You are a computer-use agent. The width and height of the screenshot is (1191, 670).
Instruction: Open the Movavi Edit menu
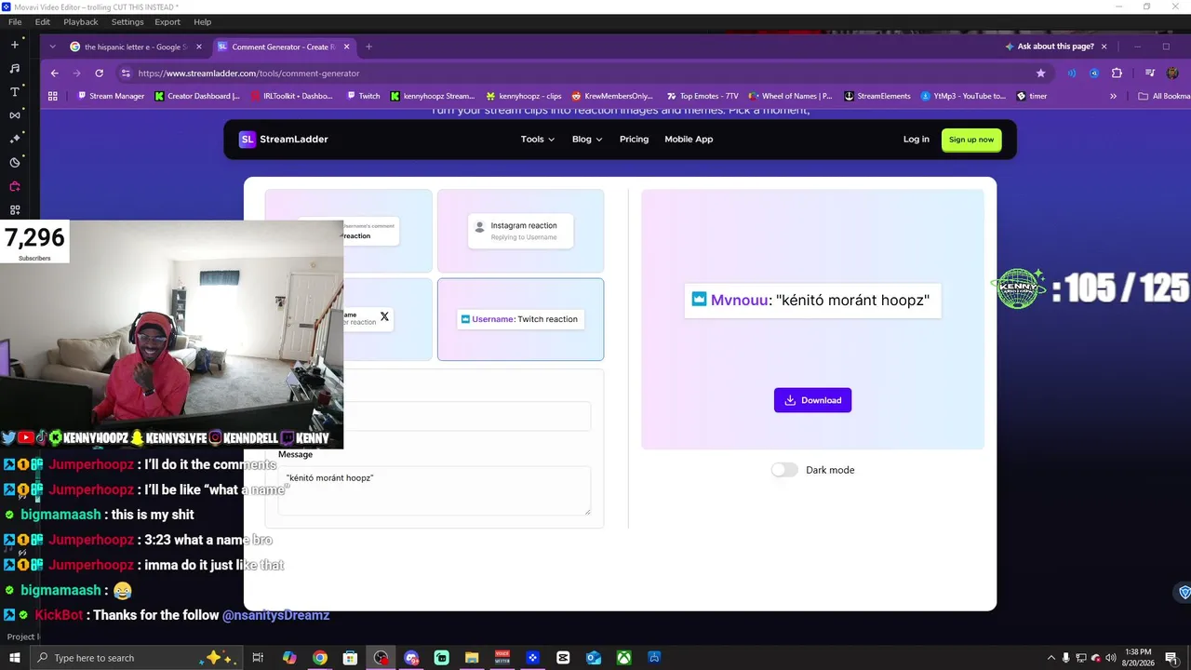pos(43,21)
